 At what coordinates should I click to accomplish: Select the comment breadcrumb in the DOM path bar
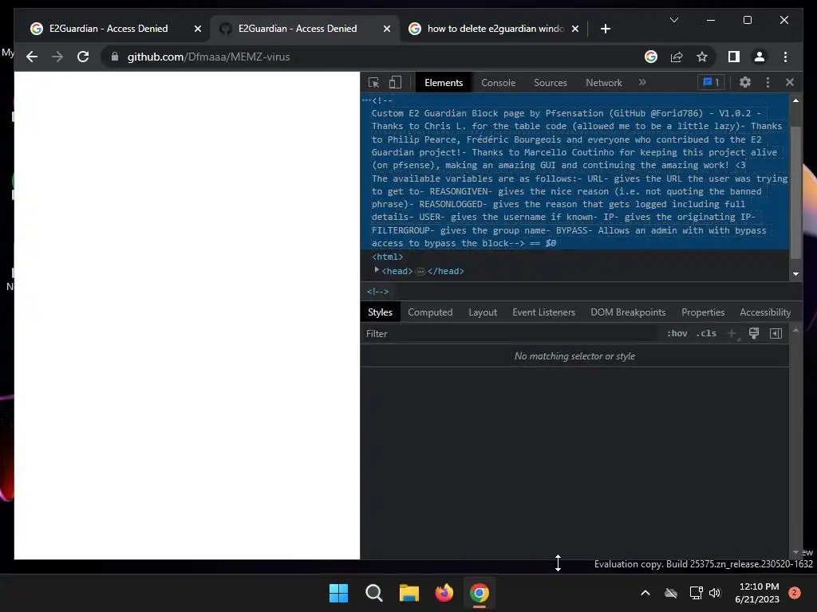(377, 292)
